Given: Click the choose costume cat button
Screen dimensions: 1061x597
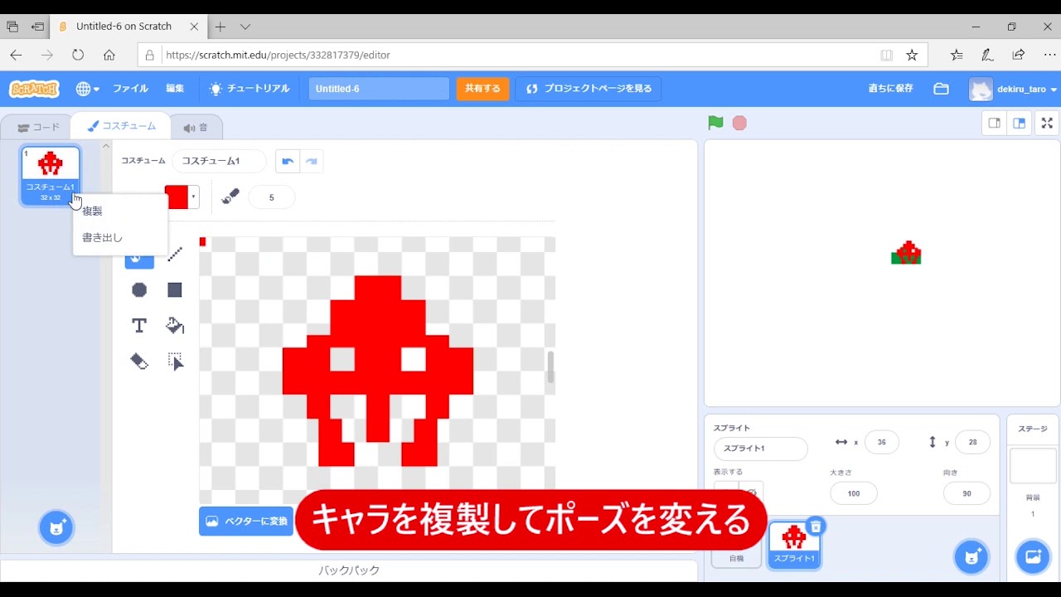Looking at the screenshot, I should (x=56, y=527).
